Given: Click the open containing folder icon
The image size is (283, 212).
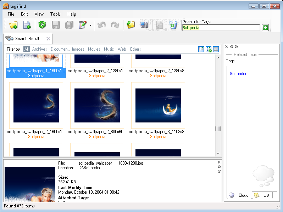Looking at the screenshot, I should (x=131, y=25).
